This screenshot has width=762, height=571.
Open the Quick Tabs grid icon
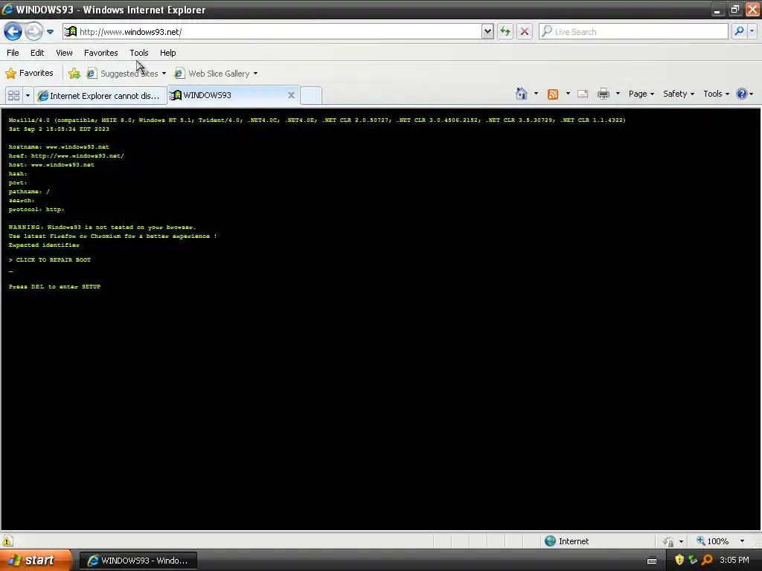(13, 96)
